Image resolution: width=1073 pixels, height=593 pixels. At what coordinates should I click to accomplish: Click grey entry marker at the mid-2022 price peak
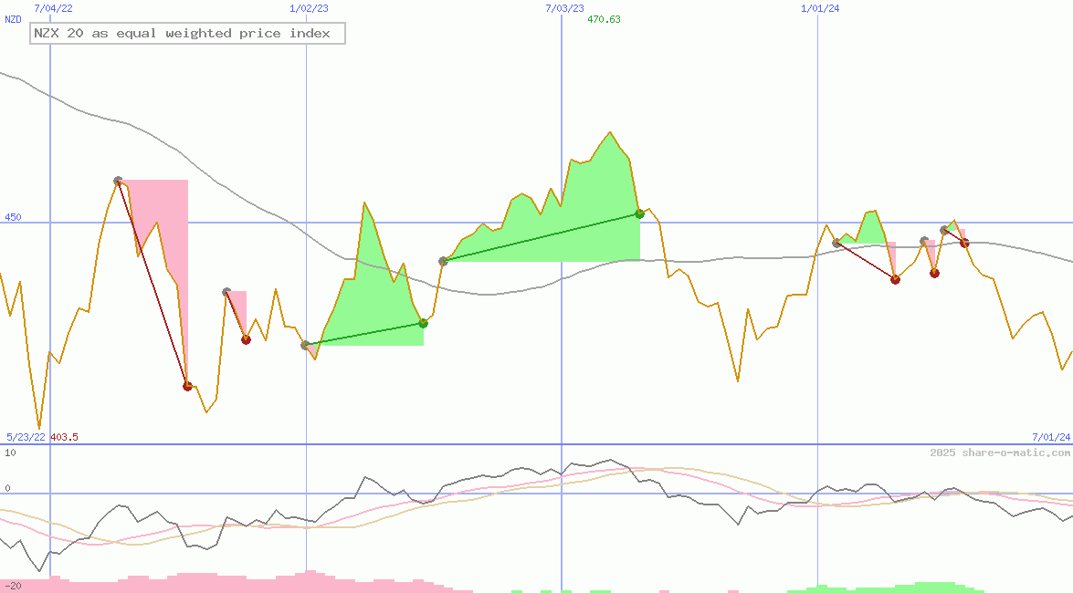[118, 182]
